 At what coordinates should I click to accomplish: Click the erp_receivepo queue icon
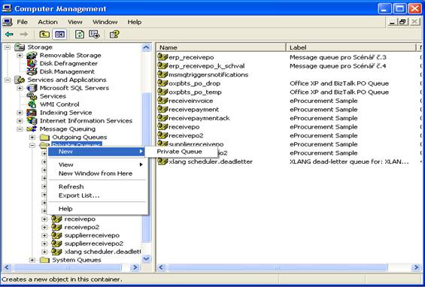click(x=162, y=57)
